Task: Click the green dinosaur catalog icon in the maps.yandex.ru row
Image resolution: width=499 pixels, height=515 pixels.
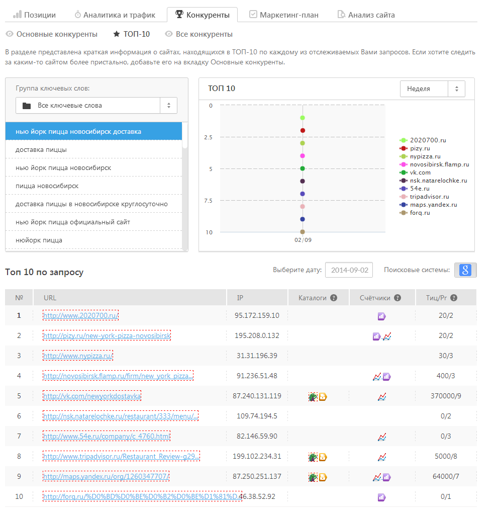Action: [313, 477]
